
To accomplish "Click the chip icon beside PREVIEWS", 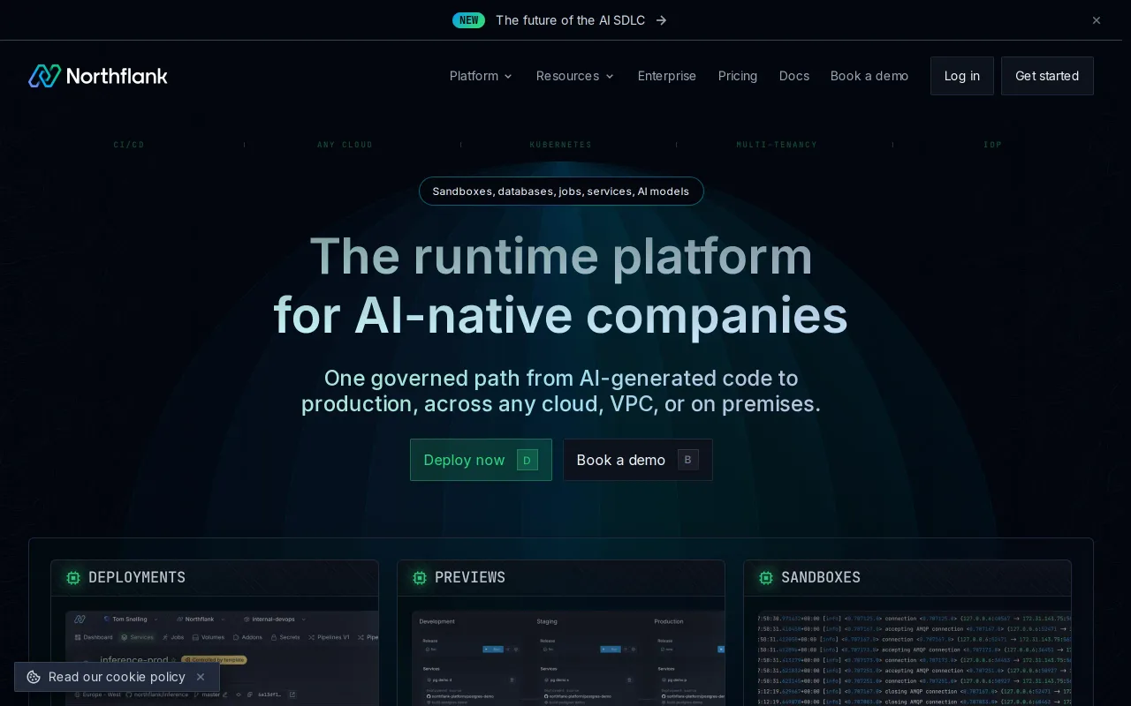I will [420, 578].
